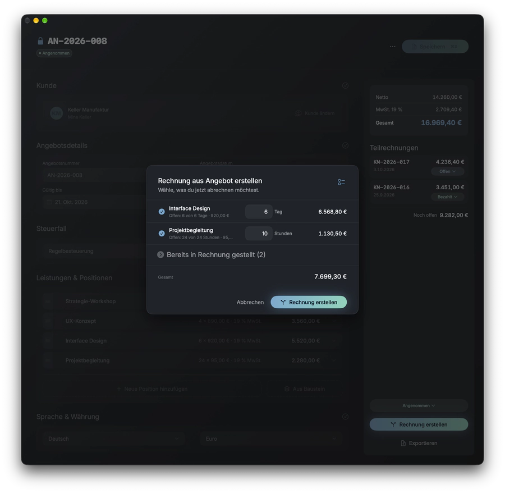Confirm with Rechnung erstellen in the dialog
Screen dimensions: 505x493
(309, 302)
